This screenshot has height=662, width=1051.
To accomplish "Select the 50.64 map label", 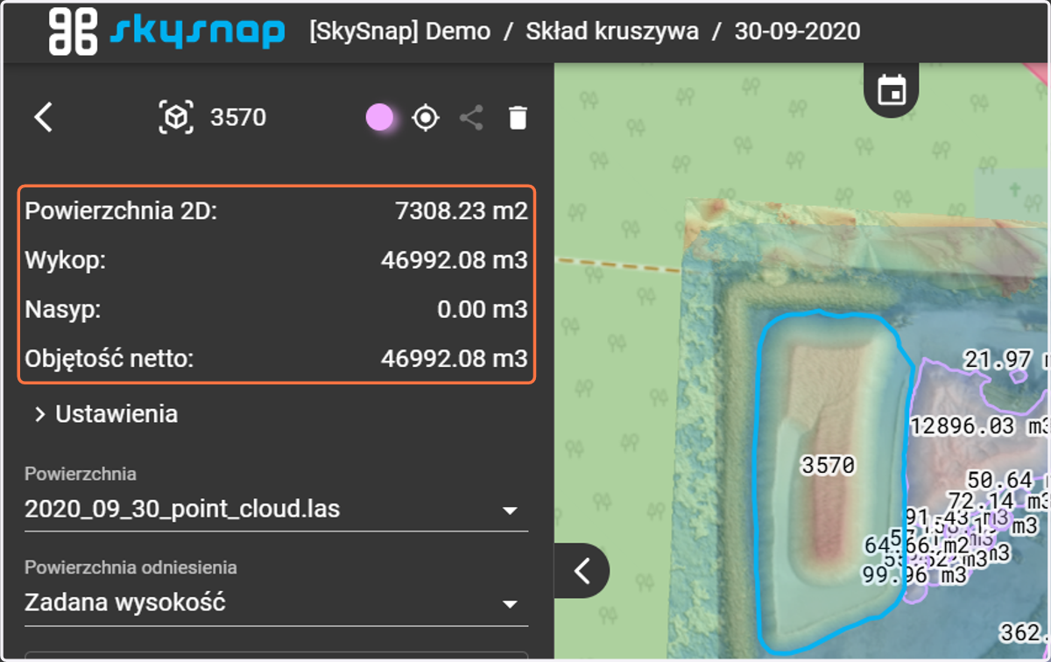I will (x=1007, y=480).
